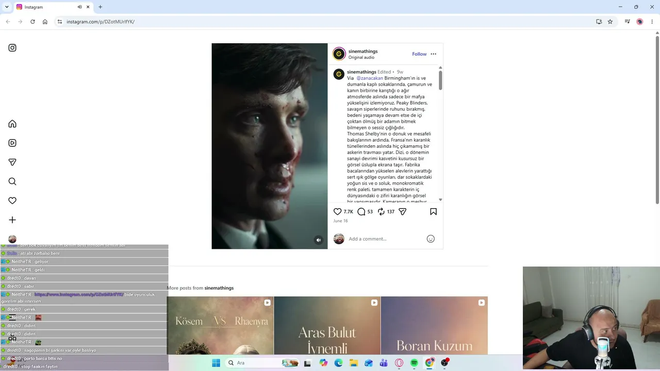The width and height of the screenshot is (660, 371).
Task: Open File Explorer from taskbar
Action: [x=354, y=363]
